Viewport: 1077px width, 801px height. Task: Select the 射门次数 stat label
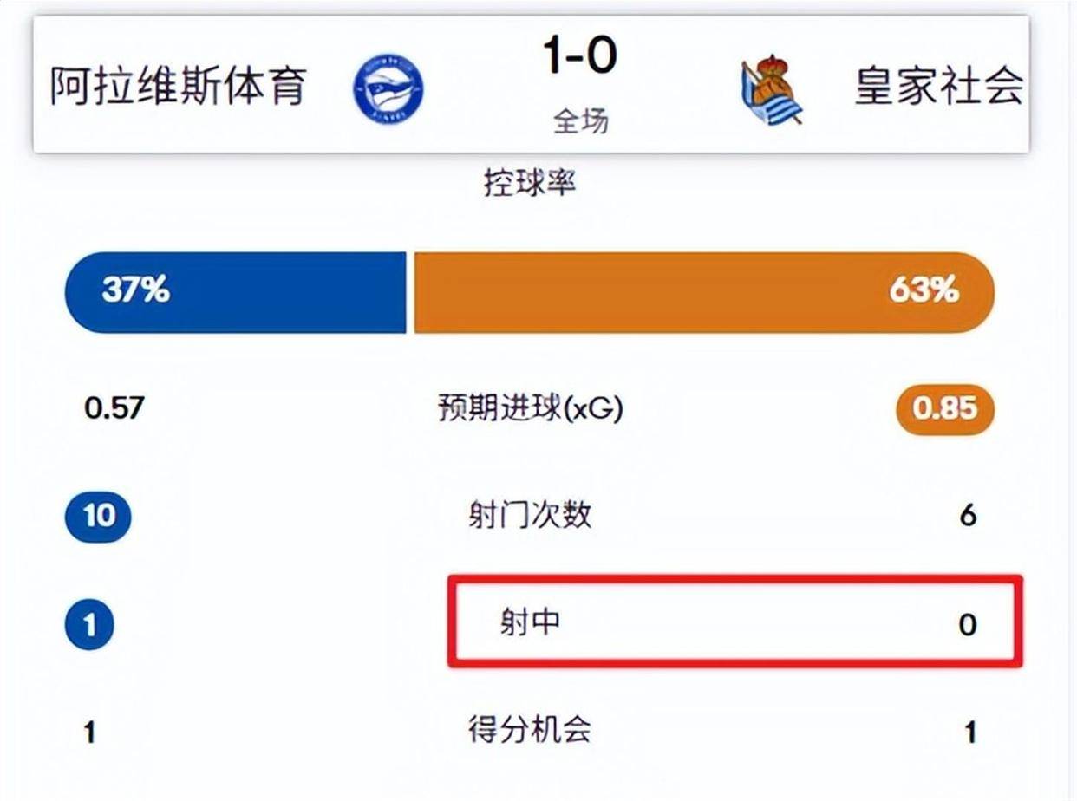[530, 516]
